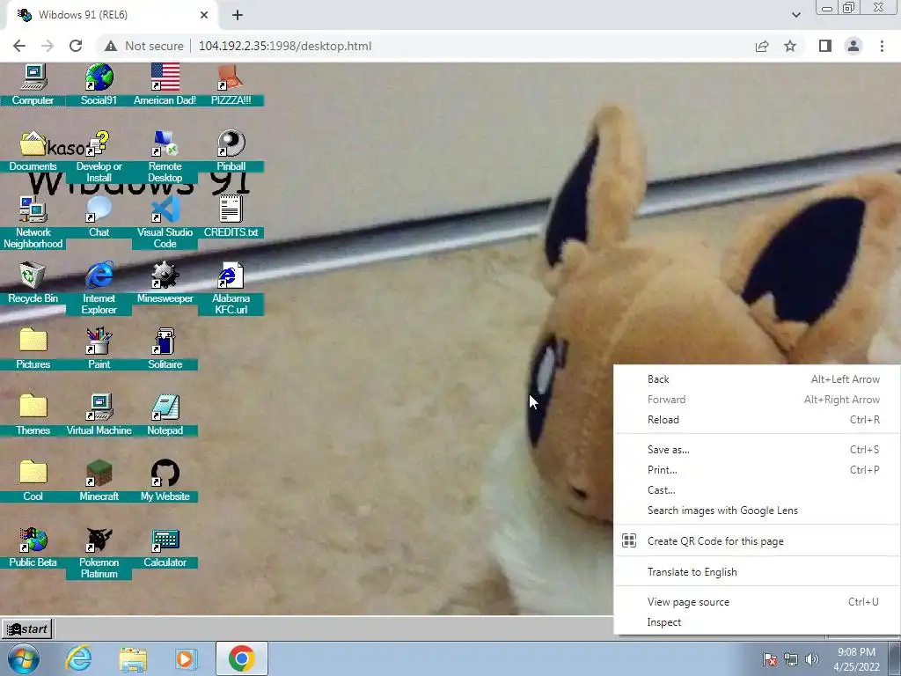
Task: Choose Translate to English
Action: pos(757,572)
